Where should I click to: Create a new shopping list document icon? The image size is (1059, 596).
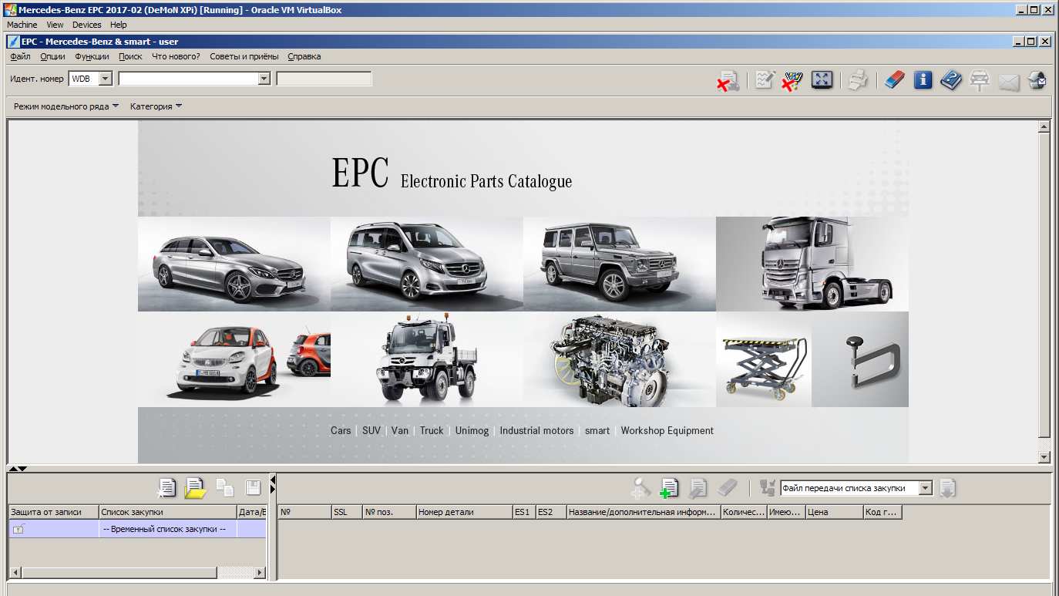[166, 487]
